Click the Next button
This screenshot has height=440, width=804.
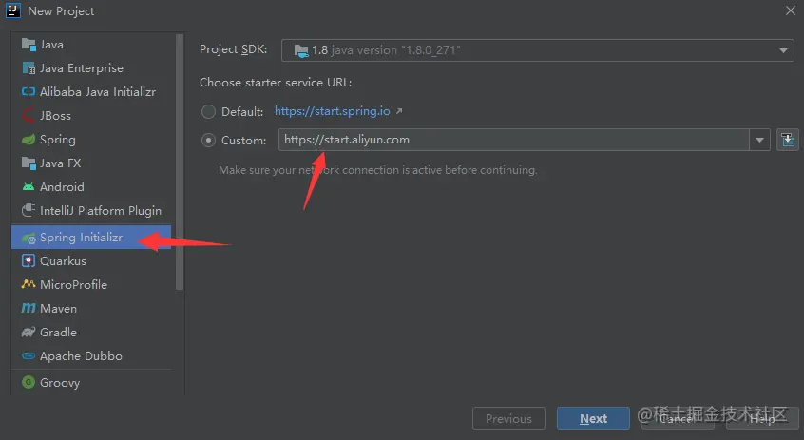tap(593, 418)
